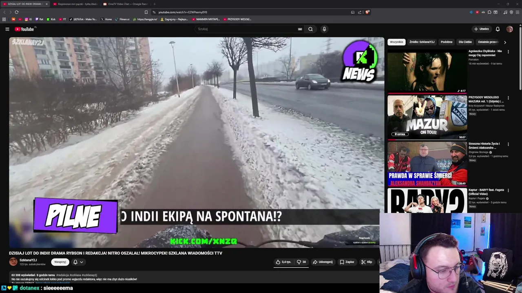Open the Kick bookmark

tap(51, 19)
